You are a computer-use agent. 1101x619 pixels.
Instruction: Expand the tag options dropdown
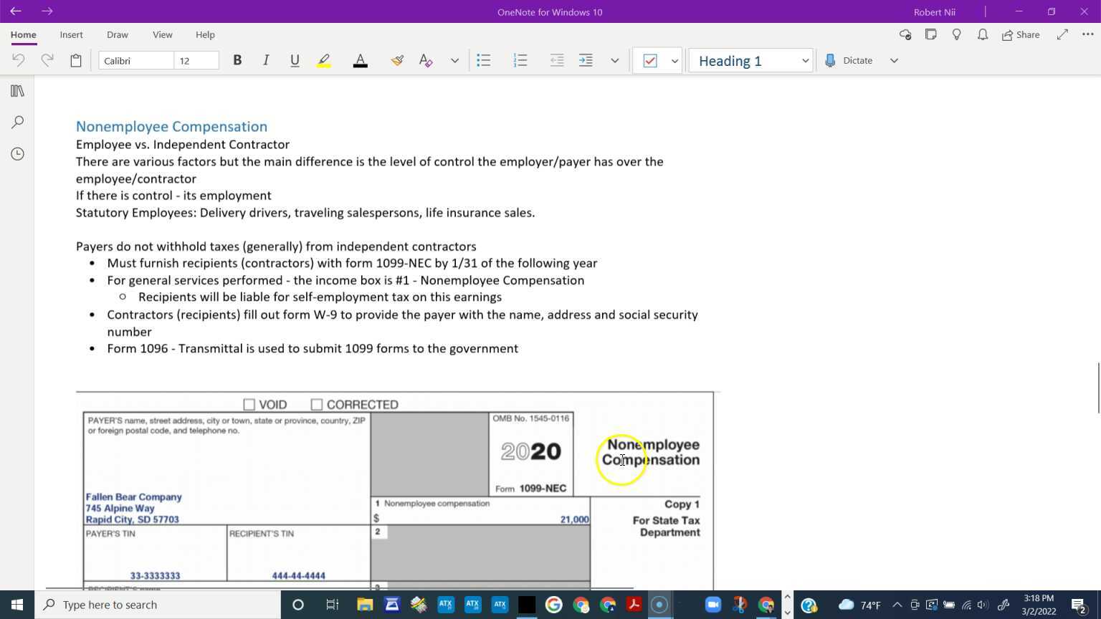tap(673, 61)
